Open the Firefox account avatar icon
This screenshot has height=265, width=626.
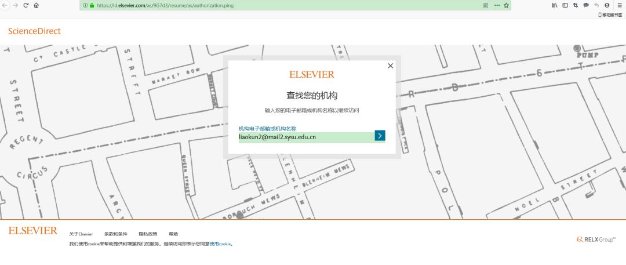[x=607, y=5]
